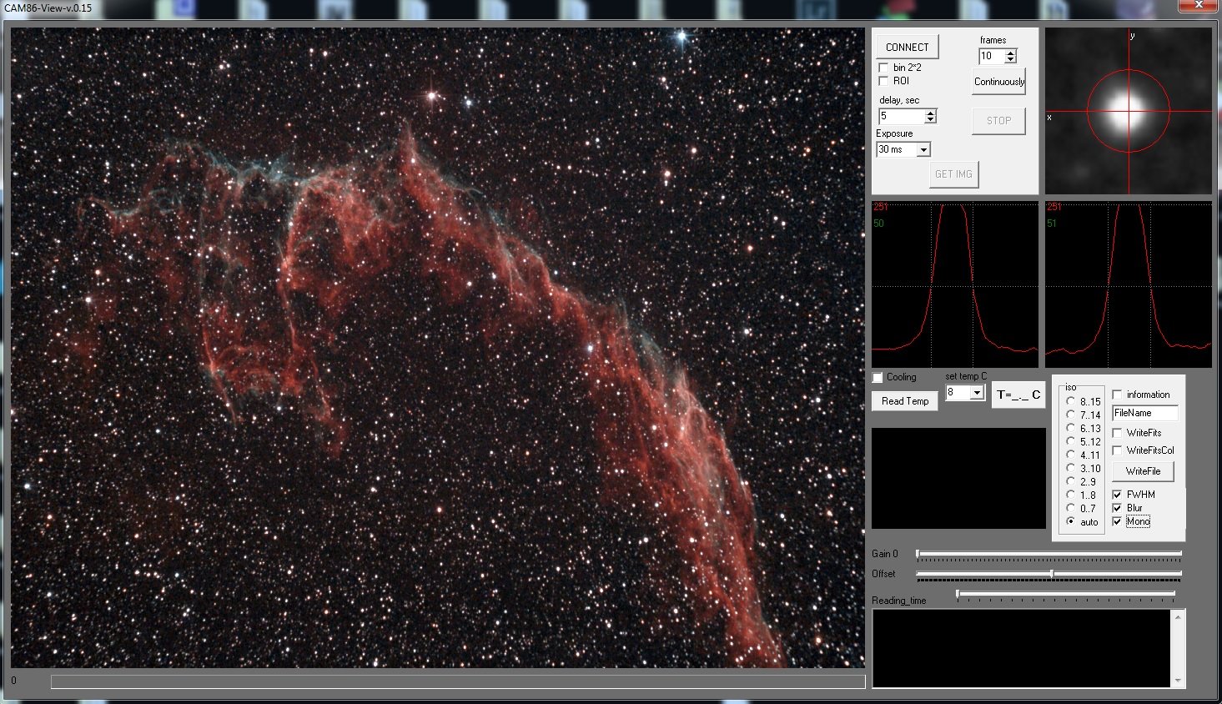Check the information checkbox
Image resolution: width=1222 pixels, height=704 pixels.
[x=1117, y=395]
